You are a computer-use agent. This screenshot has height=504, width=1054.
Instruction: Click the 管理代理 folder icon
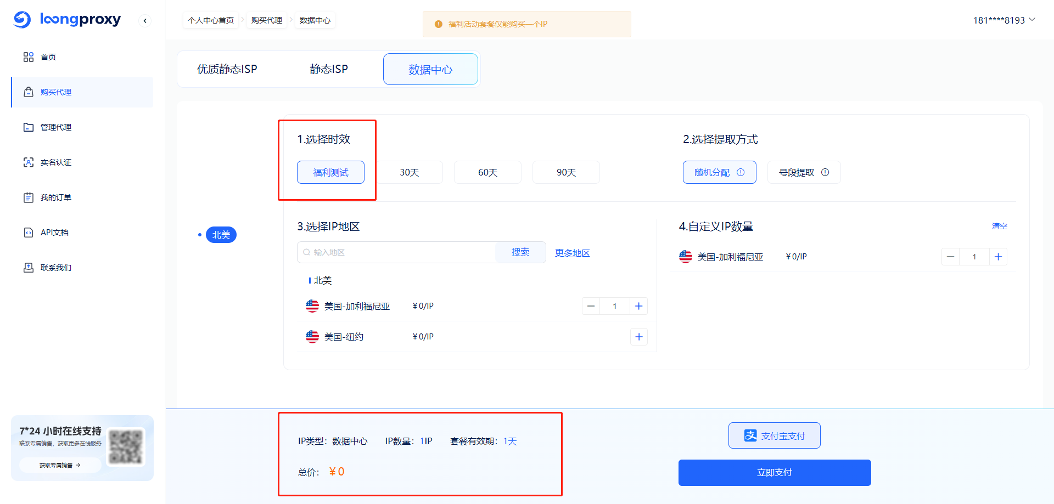pos(29,127)
